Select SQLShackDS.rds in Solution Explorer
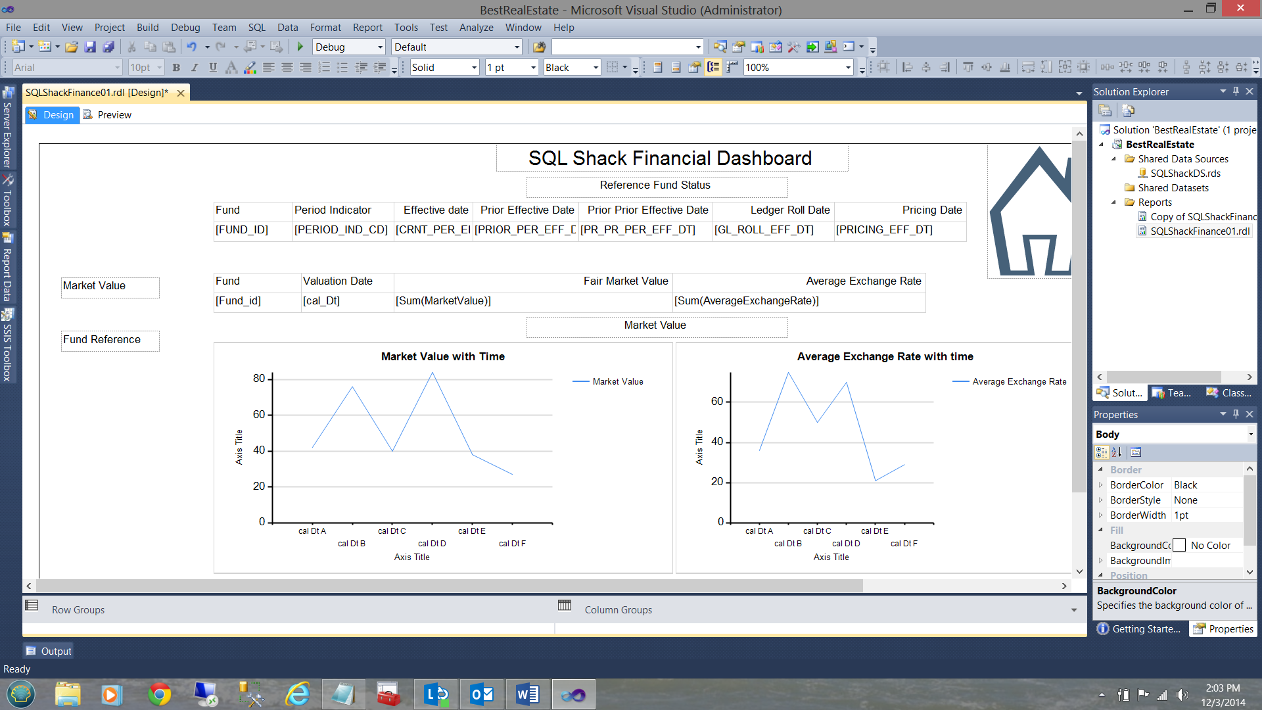The width and height of the screenshot is (1262, 710). [x=1185, y=174]
